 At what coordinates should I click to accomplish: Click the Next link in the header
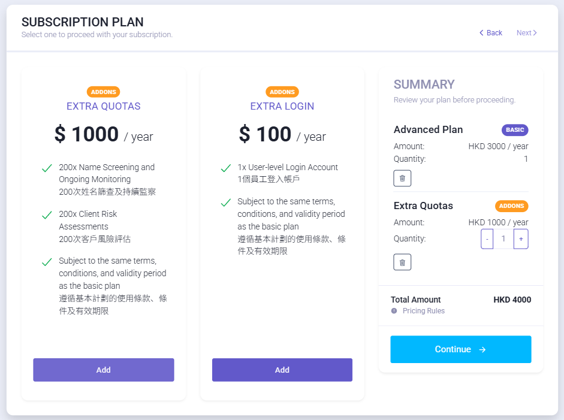click(x=527, y=33)
